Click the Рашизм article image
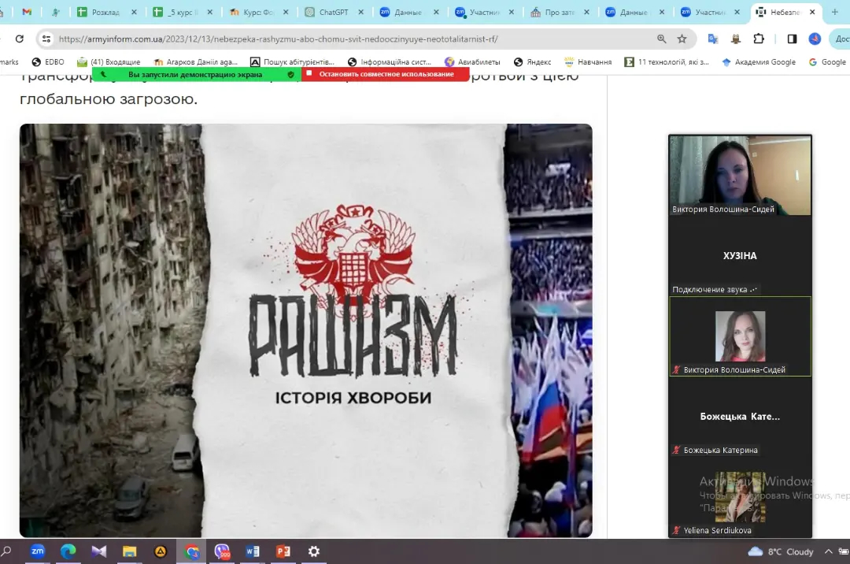The image size is (850, 564). tap(305, 330)
